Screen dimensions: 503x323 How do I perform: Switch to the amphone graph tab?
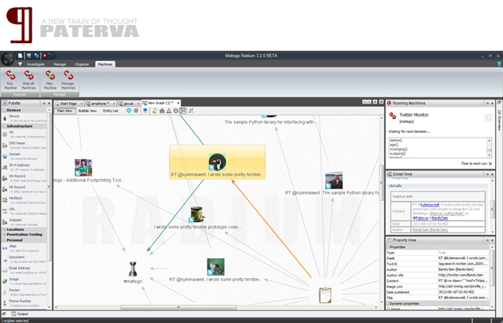100,104
